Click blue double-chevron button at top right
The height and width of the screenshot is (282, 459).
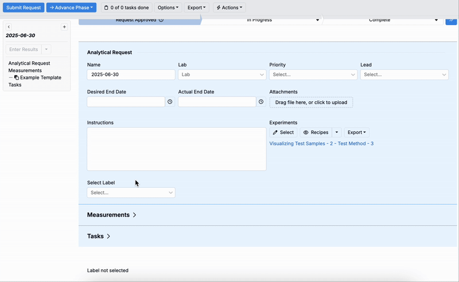click(451, 20)
